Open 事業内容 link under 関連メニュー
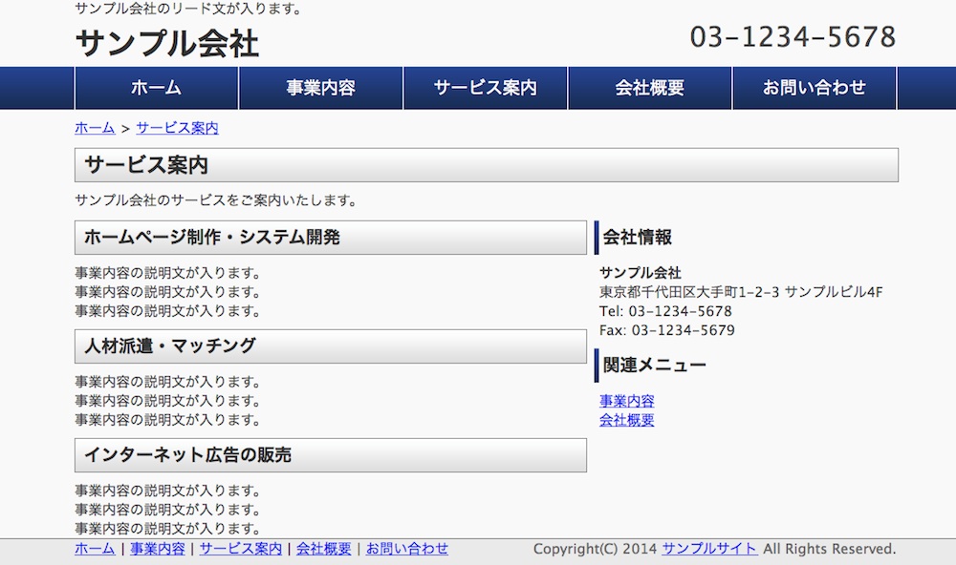956x565 pixels. [x=626, y=402]
